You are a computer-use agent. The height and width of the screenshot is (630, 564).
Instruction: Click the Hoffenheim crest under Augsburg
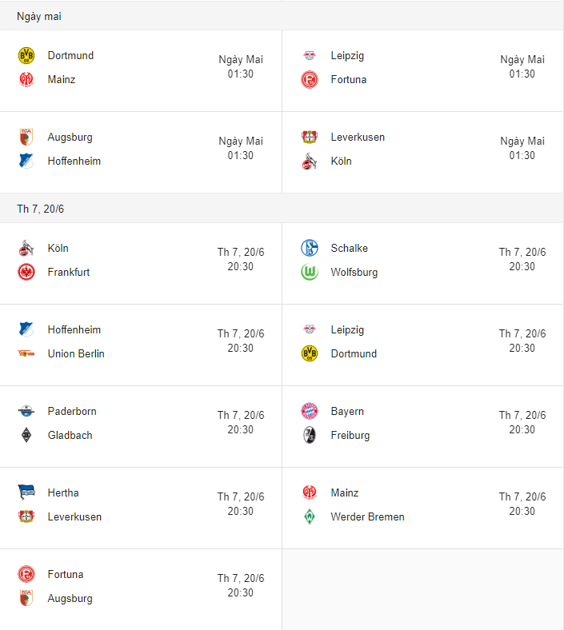click(26, 161)
